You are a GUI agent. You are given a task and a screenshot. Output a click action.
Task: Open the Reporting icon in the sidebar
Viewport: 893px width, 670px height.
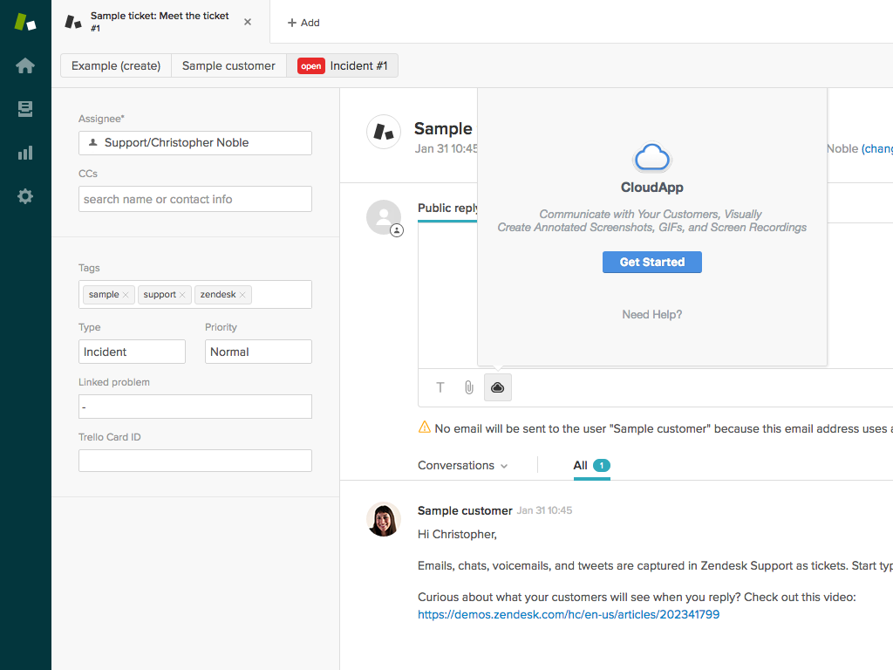pyautogui.click(x=24, y=153)
